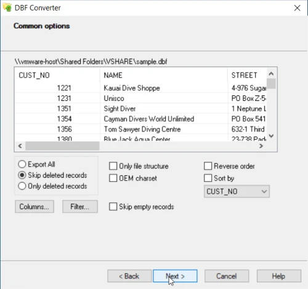This screenshot has width=308, height=289.
Task: Click customer number 1356 cell
Action: 57,129
